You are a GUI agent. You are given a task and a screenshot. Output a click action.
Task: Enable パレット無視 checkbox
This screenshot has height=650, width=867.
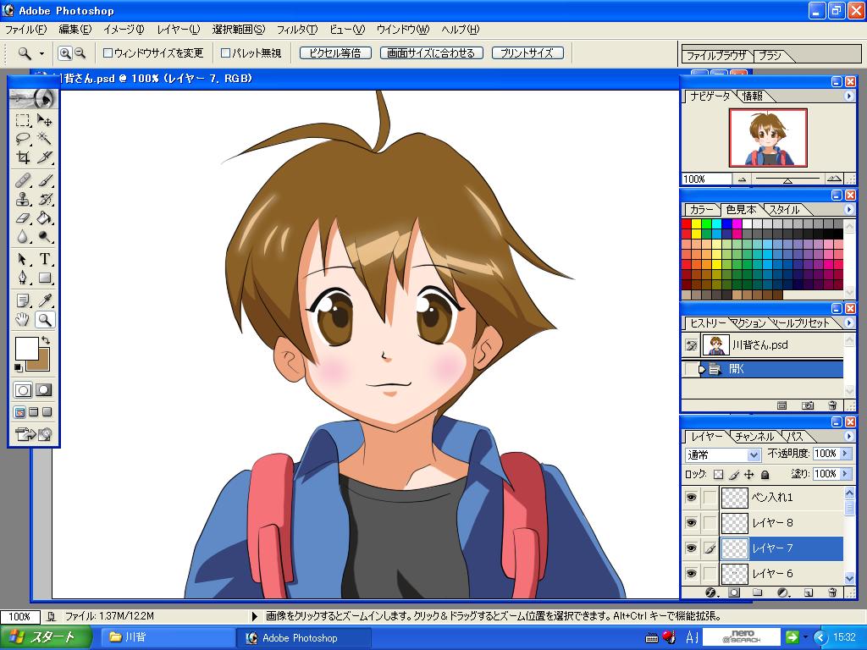click(225, 53)
